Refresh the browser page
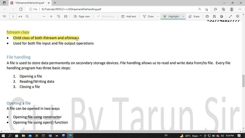 coord(21,9)
